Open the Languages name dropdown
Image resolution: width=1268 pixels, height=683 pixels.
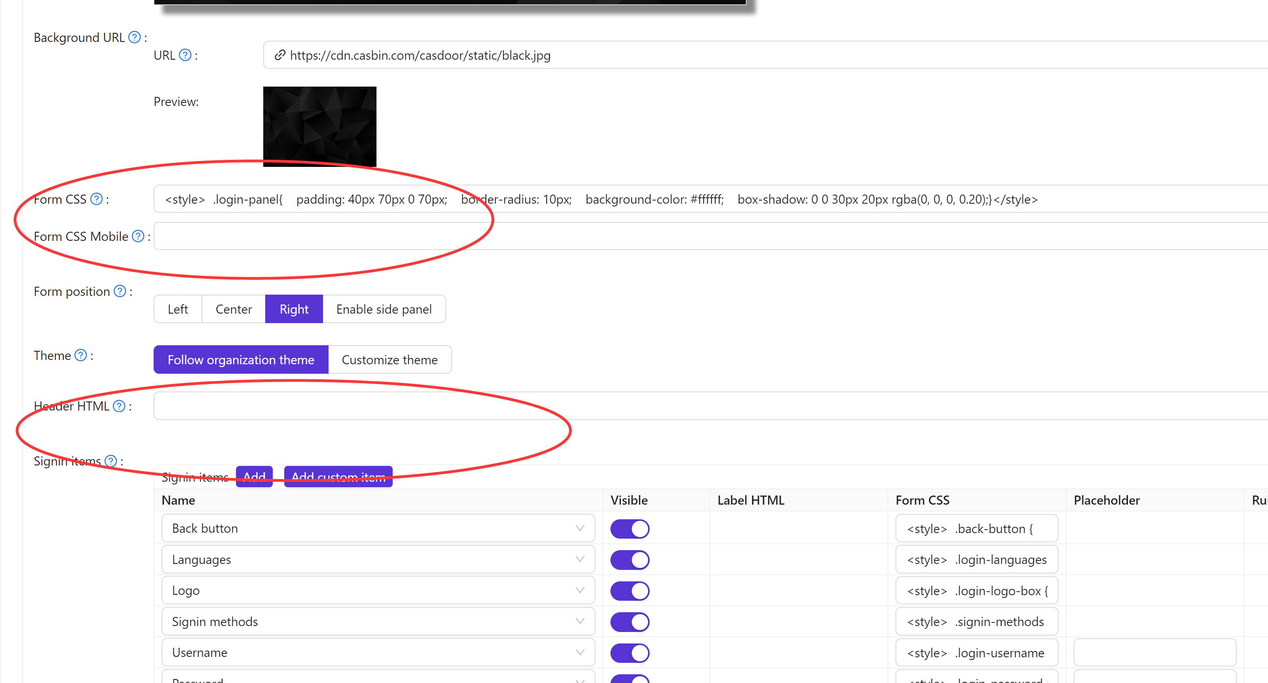pyautogui.click(x=378, y=560)
